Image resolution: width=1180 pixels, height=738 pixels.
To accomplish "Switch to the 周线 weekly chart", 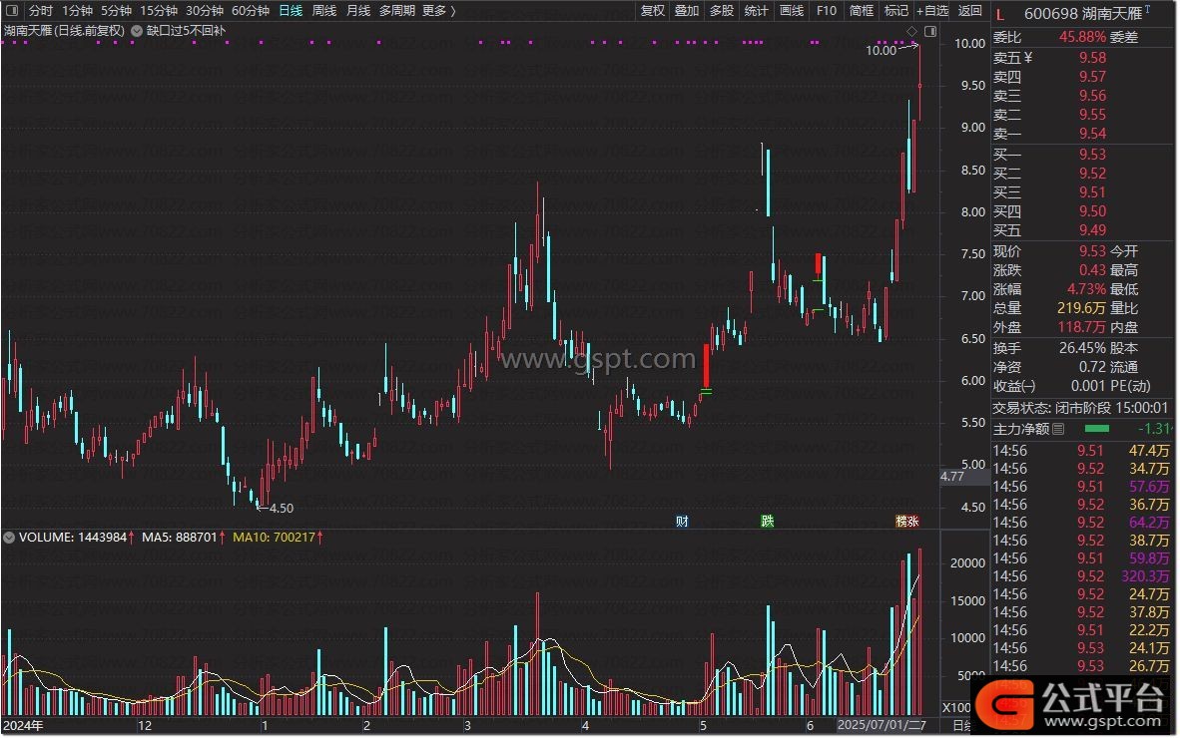I will click(324, 11).
